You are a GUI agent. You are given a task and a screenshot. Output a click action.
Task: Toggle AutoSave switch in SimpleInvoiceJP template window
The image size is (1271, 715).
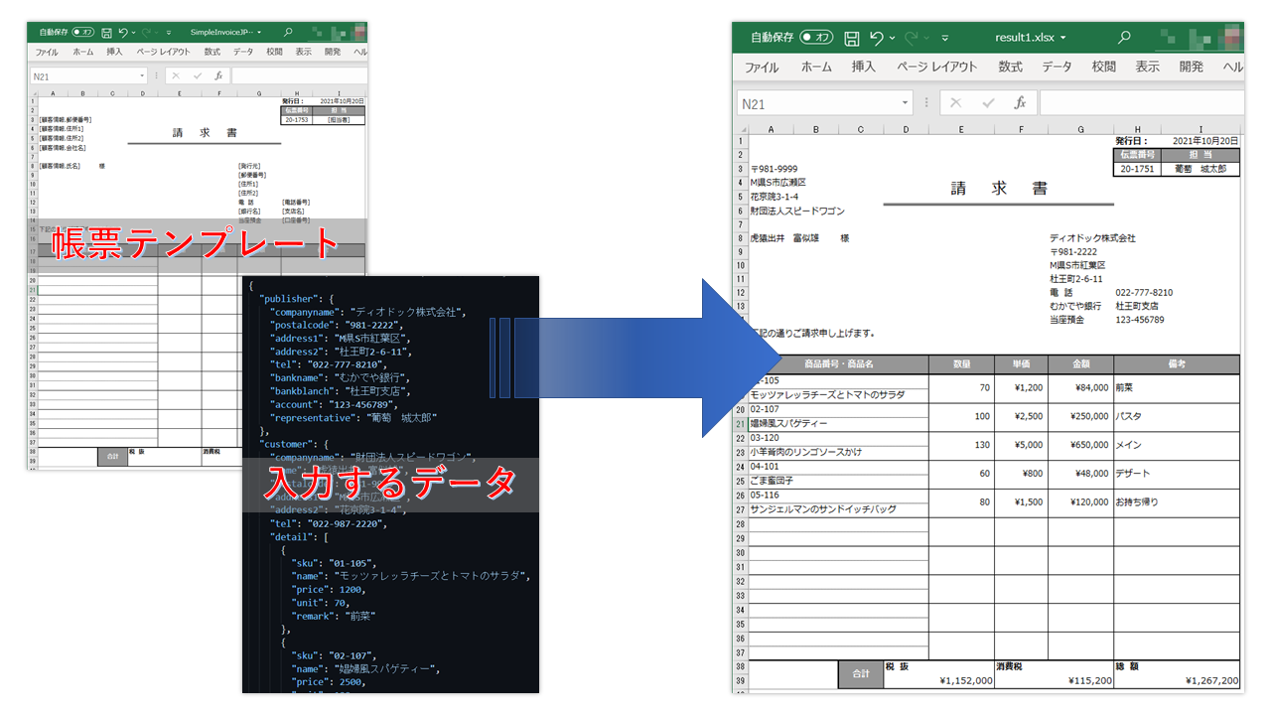tap(83, 33)
